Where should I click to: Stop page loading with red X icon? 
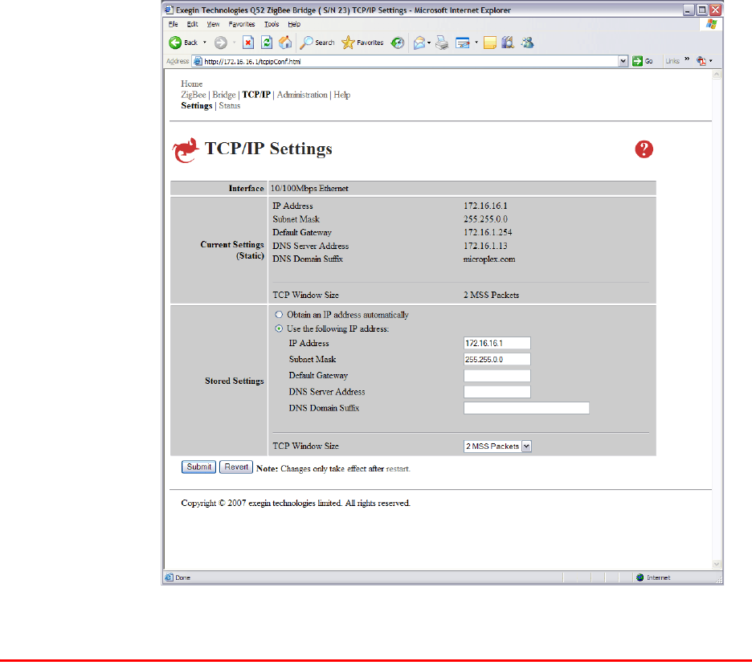[248, 43]
